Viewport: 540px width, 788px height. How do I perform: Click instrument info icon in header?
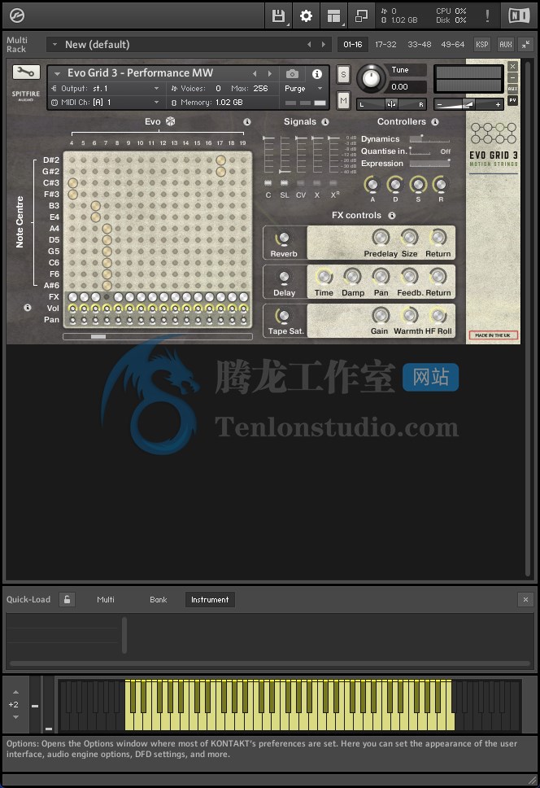[x=317, y=74]
